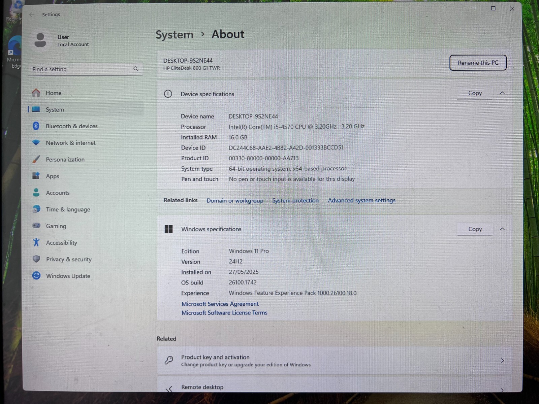Go to Network & internet settings
This screenshot has height=404, width=539.
coord(86,142)
